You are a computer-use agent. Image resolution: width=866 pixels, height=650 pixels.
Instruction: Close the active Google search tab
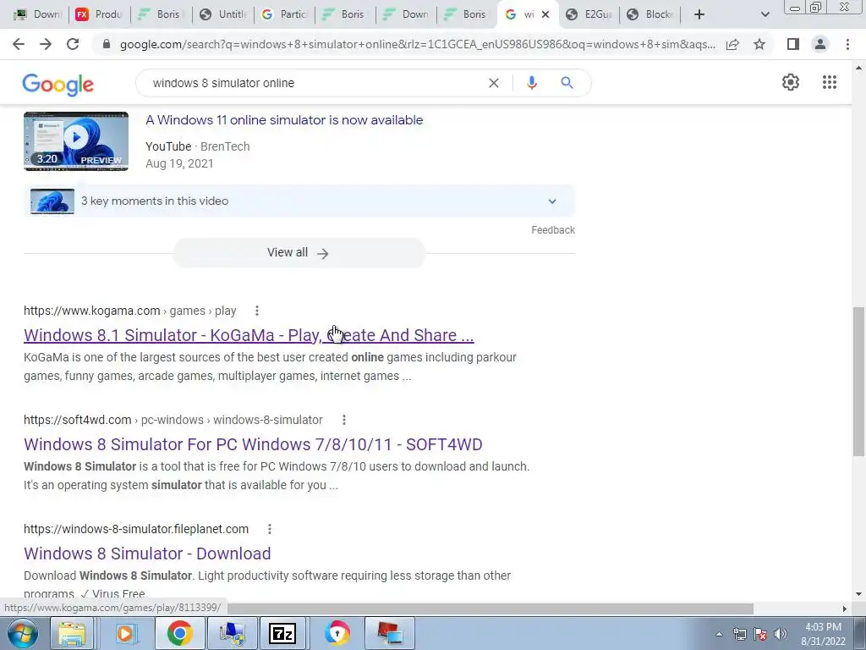pos(545,14)
